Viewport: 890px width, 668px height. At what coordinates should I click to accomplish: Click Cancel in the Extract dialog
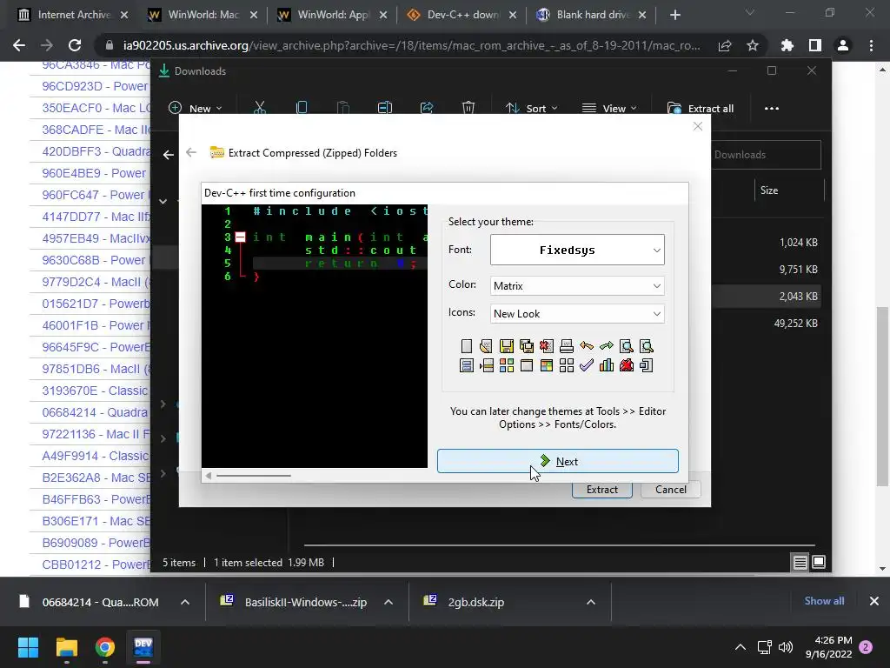coord(670,490)
